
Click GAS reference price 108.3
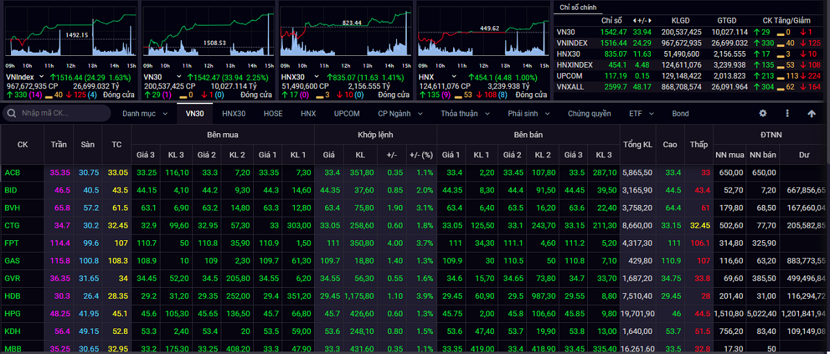coord(118,261)
